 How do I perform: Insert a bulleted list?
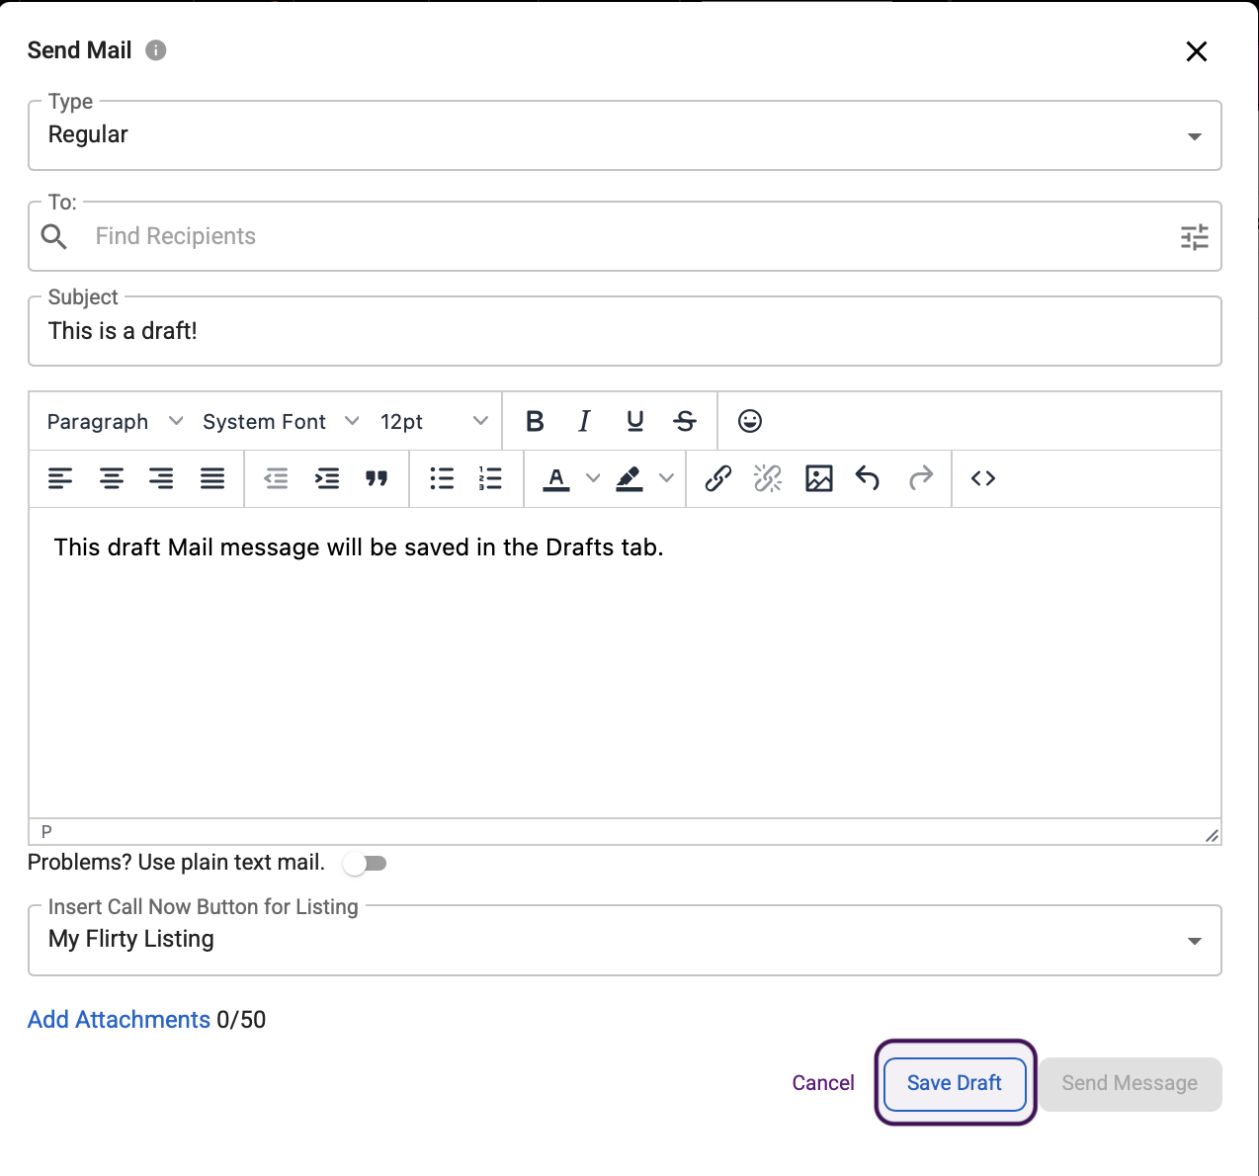point(442,479)
